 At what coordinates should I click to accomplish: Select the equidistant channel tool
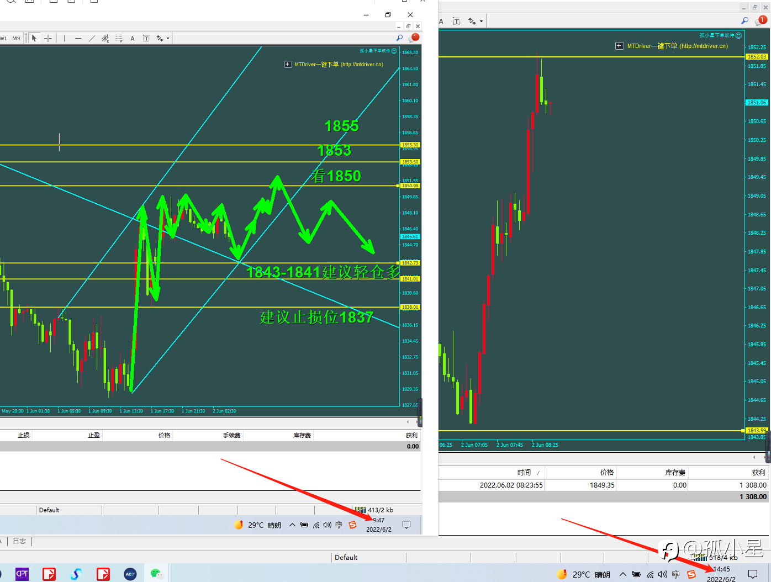(x=105, y=38)
